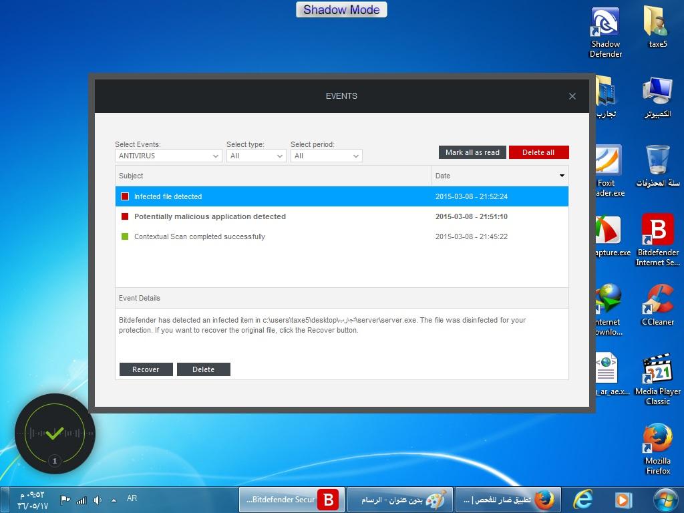
Task: Open the Select Events ANTIVIRUS dropdown
Action: pyautogui.click(x=168, y=156)
